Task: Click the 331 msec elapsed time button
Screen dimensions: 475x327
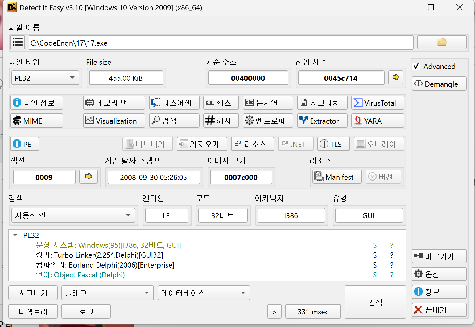Action: (313, 311)
